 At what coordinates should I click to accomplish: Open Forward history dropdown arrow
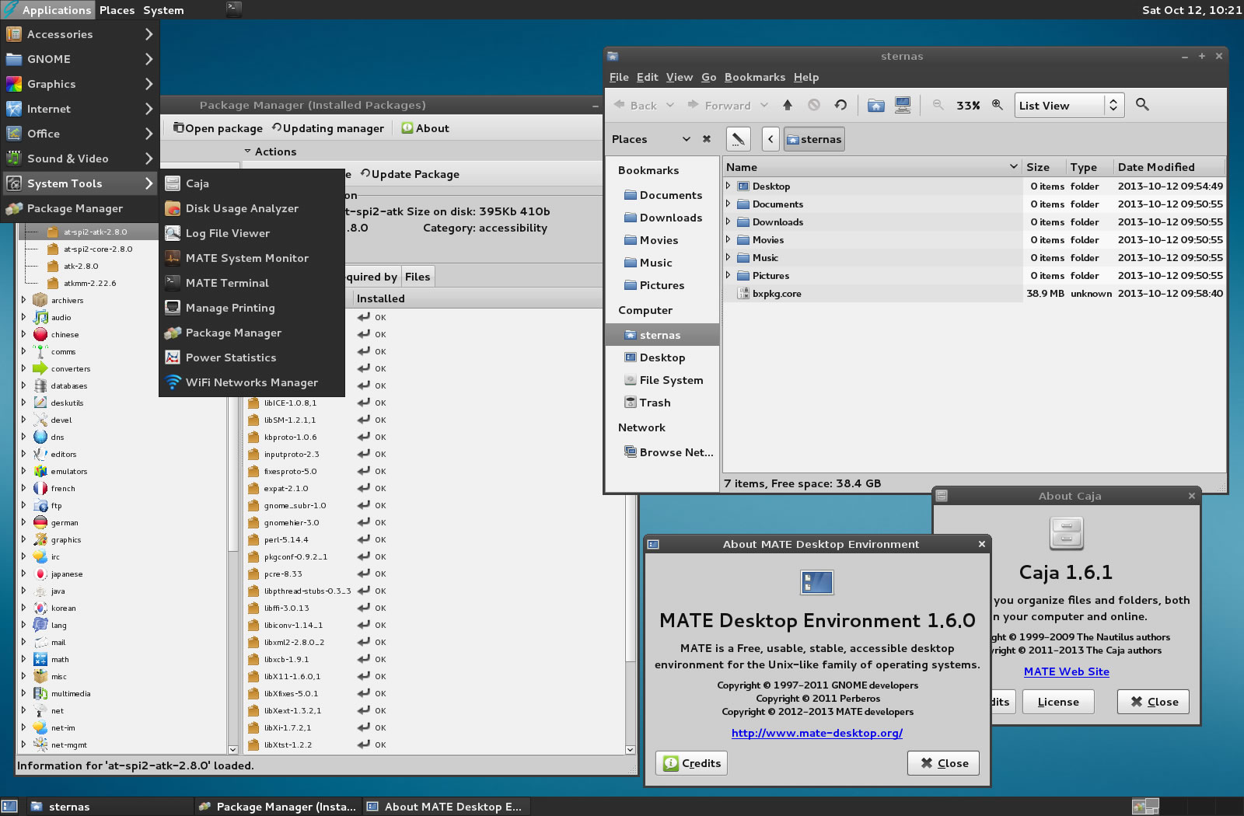pyautogui.click(x=764, y=105)
